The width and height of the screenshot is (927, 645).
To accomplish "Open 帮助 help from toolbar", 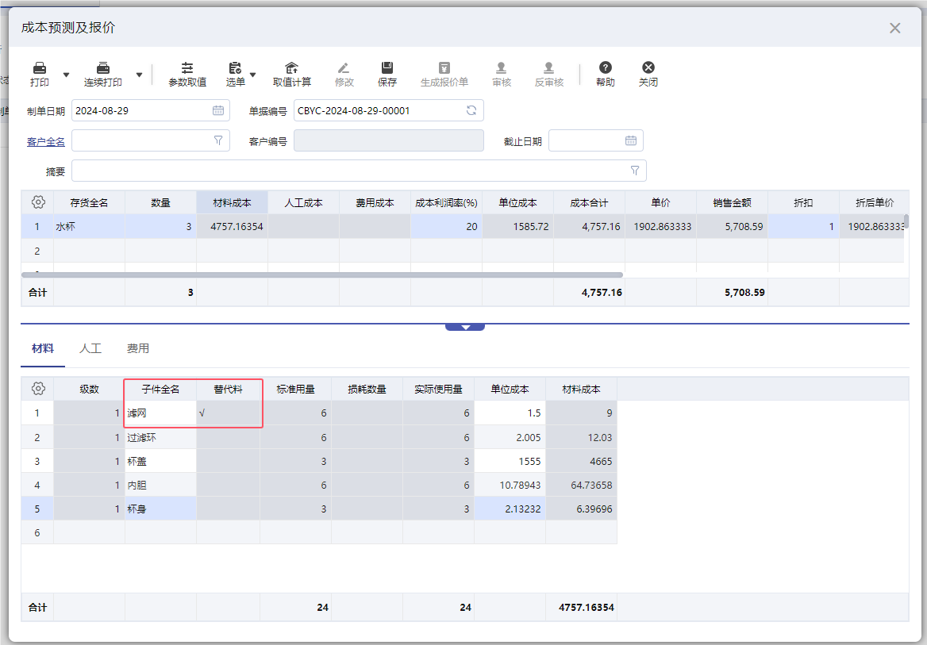I will pyautogui.click(x=606, y=68).
